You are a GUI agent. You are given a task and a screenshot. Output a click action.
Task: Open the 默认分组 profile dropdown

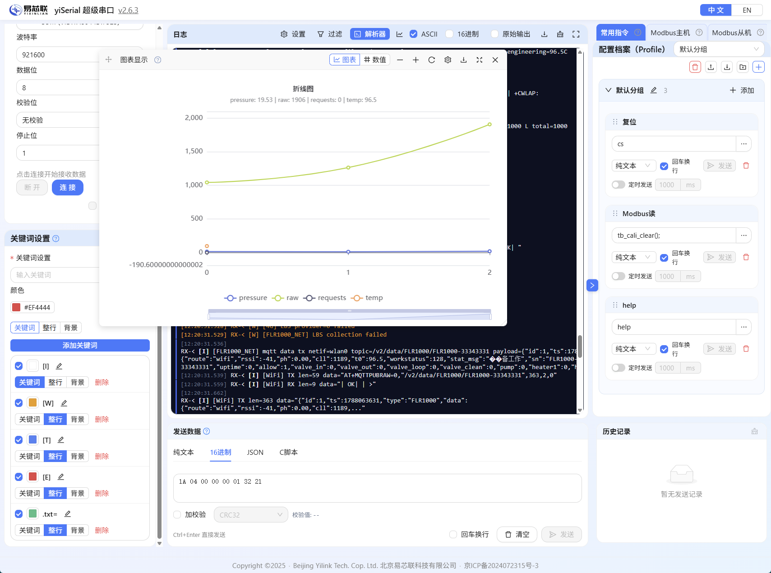pyautogui.click(x=719, y=49)
